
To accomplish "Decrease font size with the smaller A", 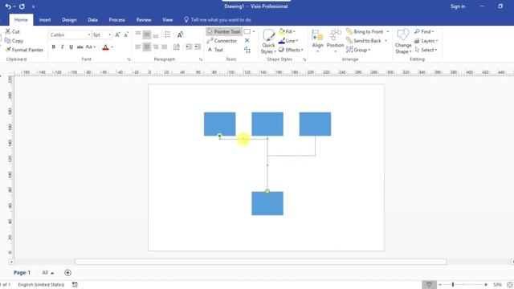I will coord(126,35).
